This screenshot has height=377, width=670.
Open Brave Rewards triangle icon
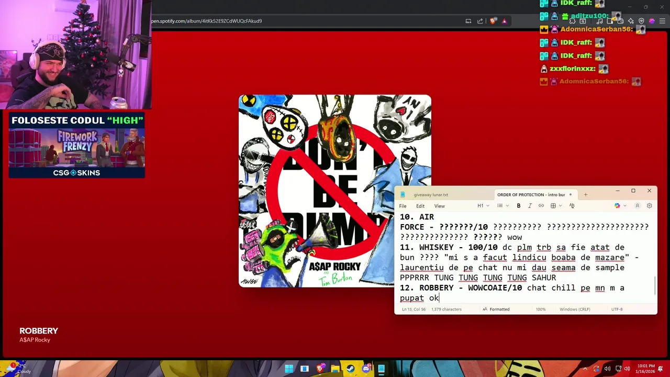[x=504, y=21]
